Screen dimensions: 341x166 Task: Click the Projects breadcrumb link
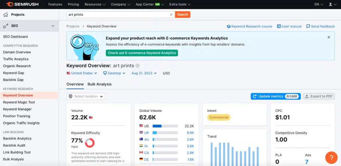pyautogui.click(x=73, y=26)
